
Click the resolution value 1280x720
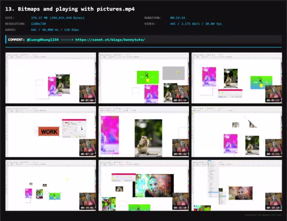(39, 24)
